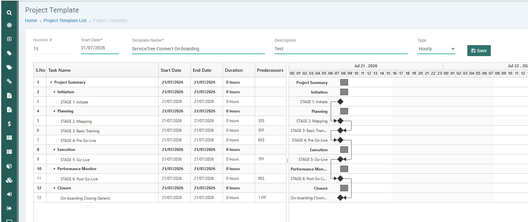
Task: Click the stacked cubes sidebar icon
Action: [9, 180]
